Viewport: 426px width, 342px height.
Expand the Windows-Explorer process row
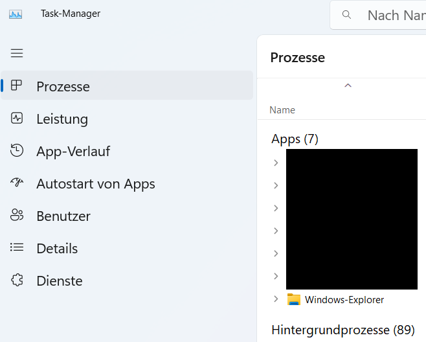276,299
